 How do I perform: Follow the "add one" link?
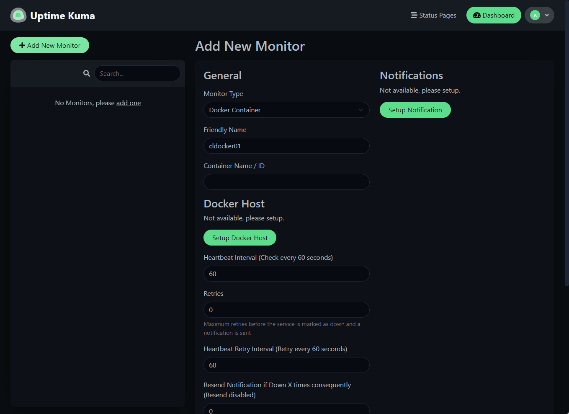(129, 103)
